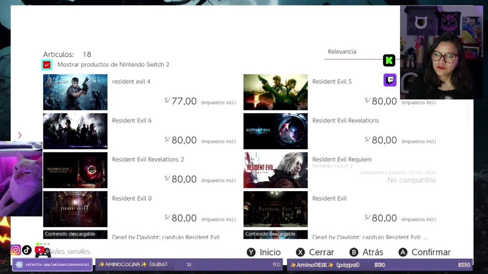Image resolution: width=488 pixels, height=274 pixels.
Task: Select the 'resident evil 4' title
Action: coord(131,81)
